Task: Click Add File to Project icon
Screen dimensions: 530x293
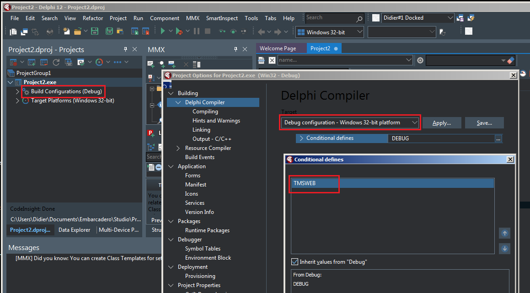Action: 134,32
